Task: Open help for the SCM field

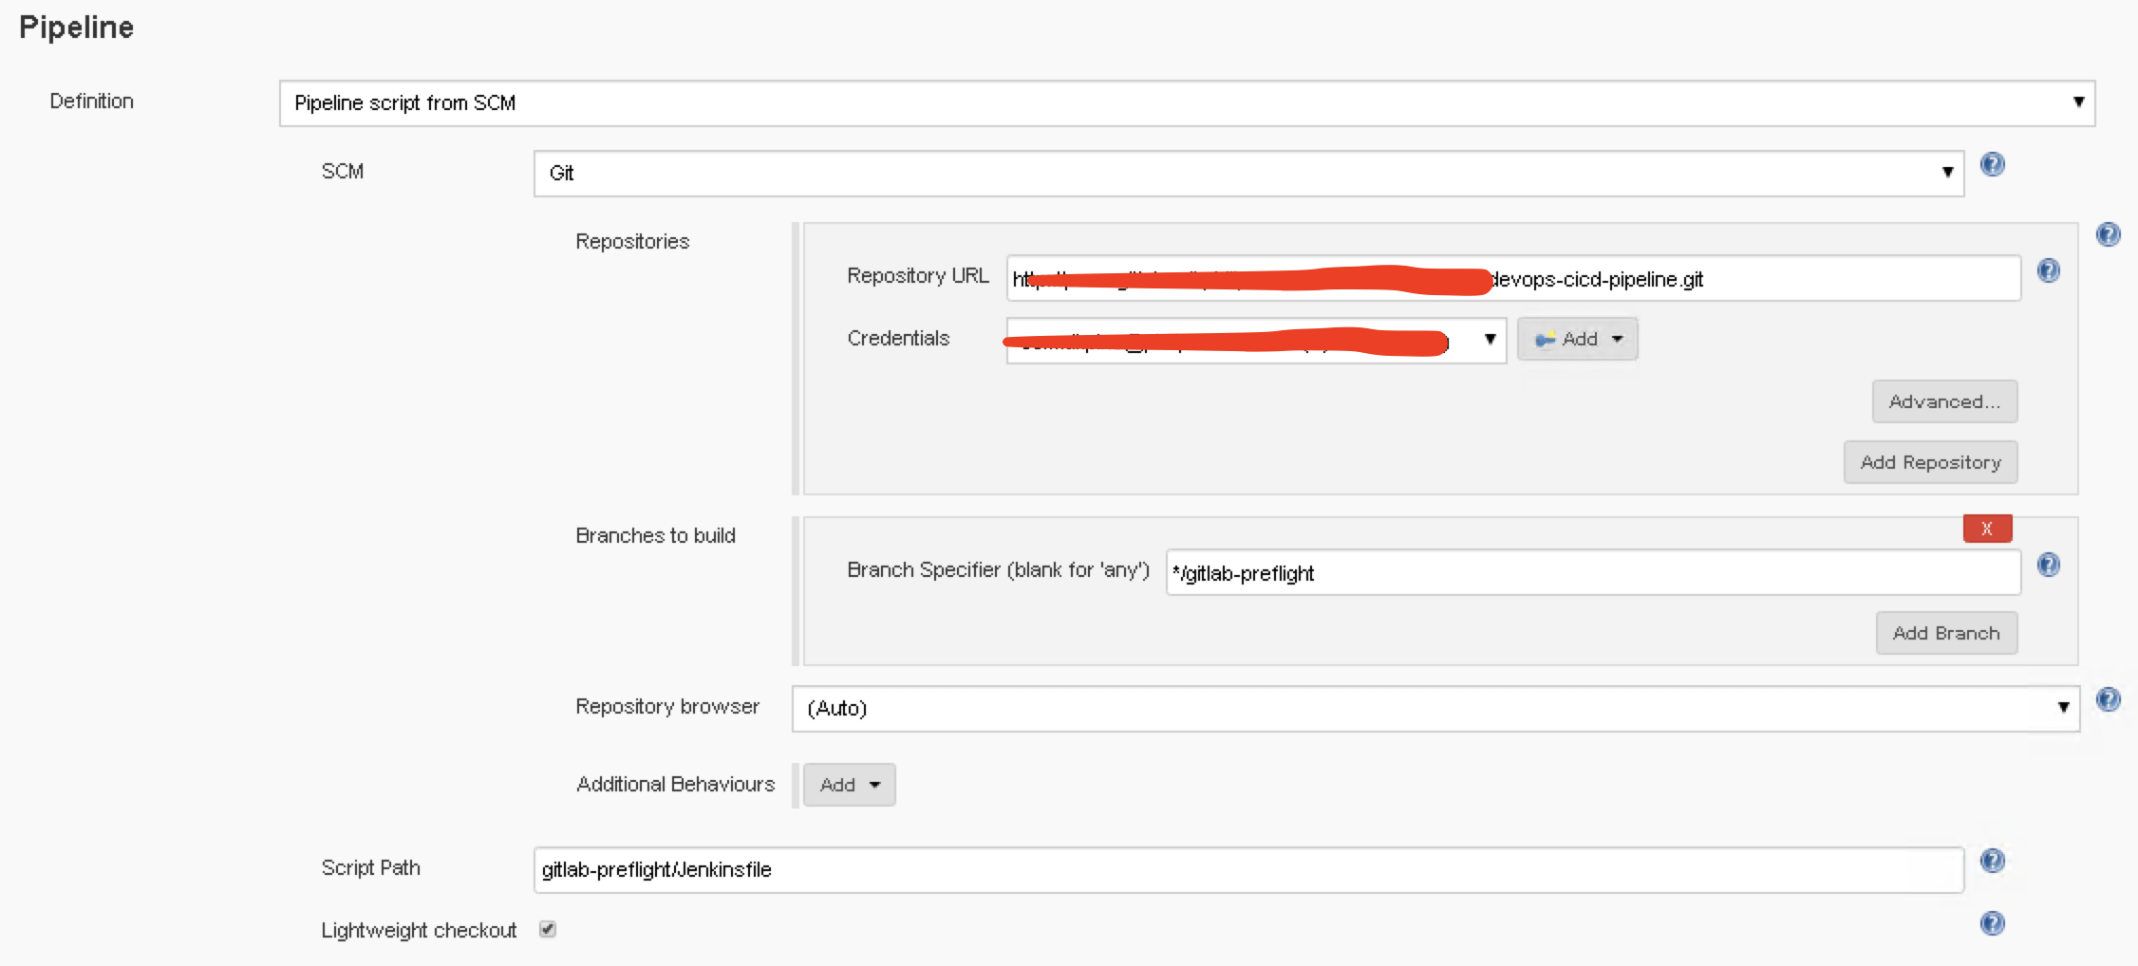Action: (x=1992, y=165)
